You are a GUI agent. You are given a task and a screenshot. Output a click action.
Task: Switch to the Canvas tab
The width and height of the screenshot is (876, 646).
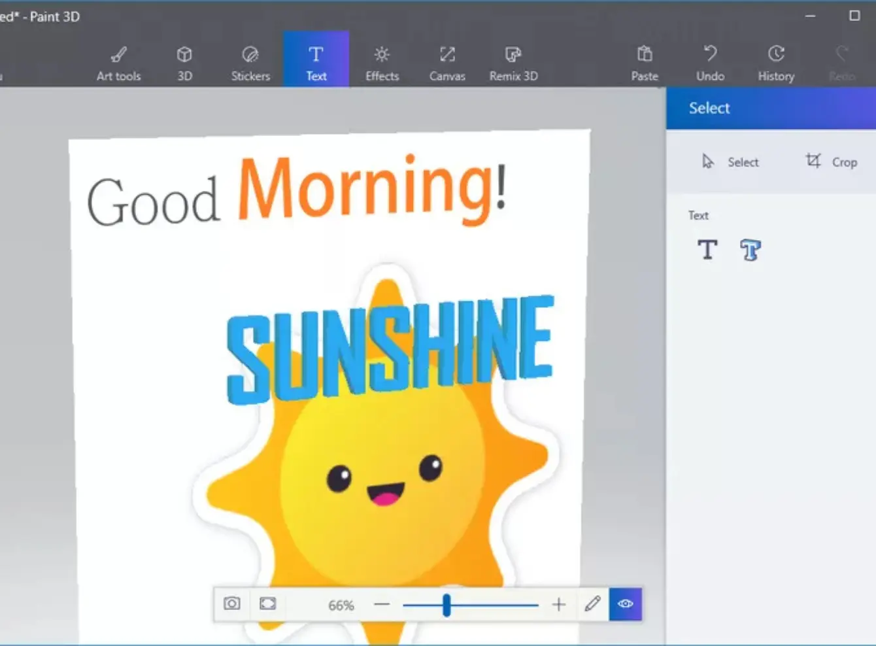447,63
